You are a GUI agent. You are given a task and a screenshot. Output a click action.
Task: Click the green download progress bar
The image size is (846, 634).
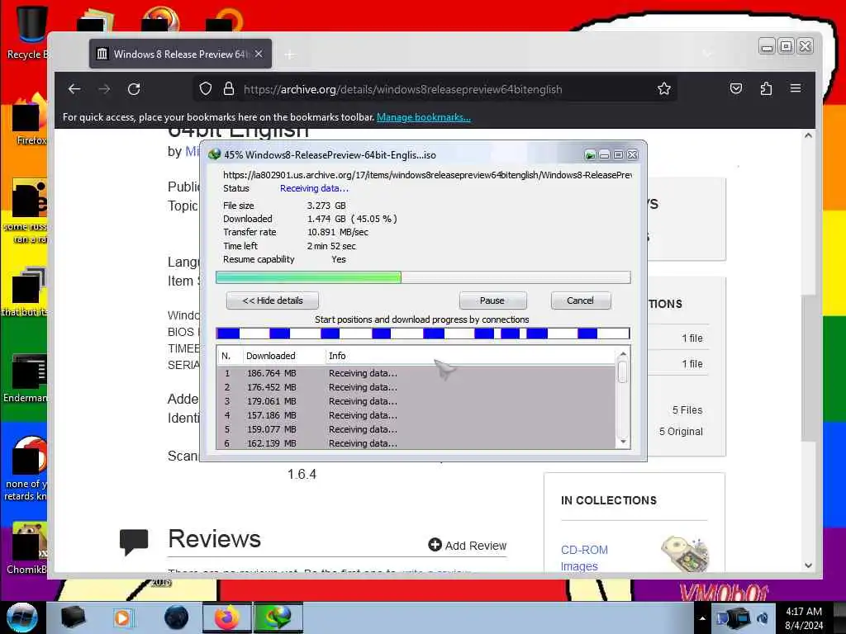[423, 277]
